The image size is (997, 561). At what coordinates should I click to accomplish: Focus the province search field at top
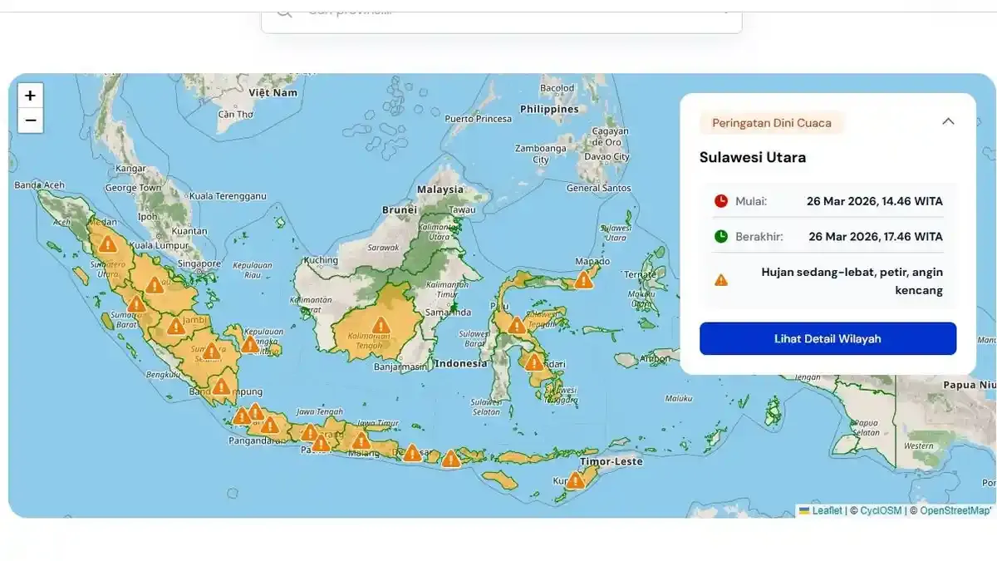coord(502,15)
